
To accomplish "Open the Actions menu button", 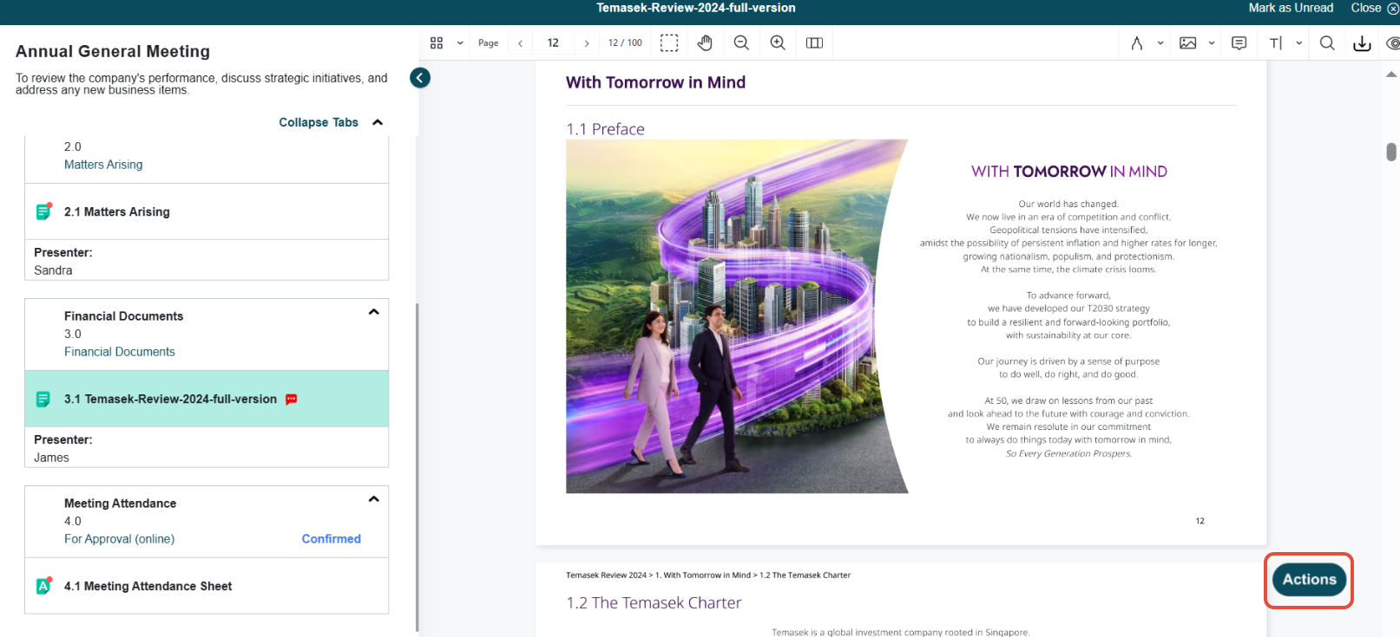I will [x=1309, y=580].
